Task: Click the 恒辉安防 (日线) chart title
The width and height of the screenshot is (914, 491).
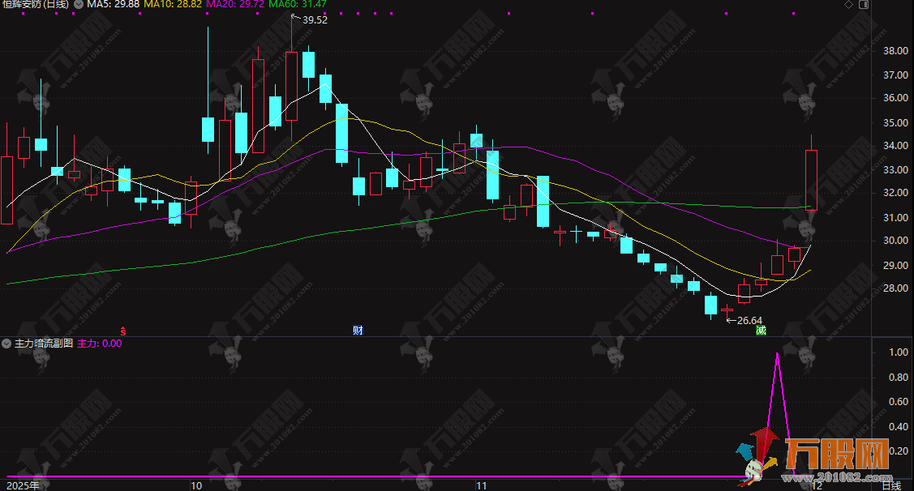Action: [x=34, y=4]
